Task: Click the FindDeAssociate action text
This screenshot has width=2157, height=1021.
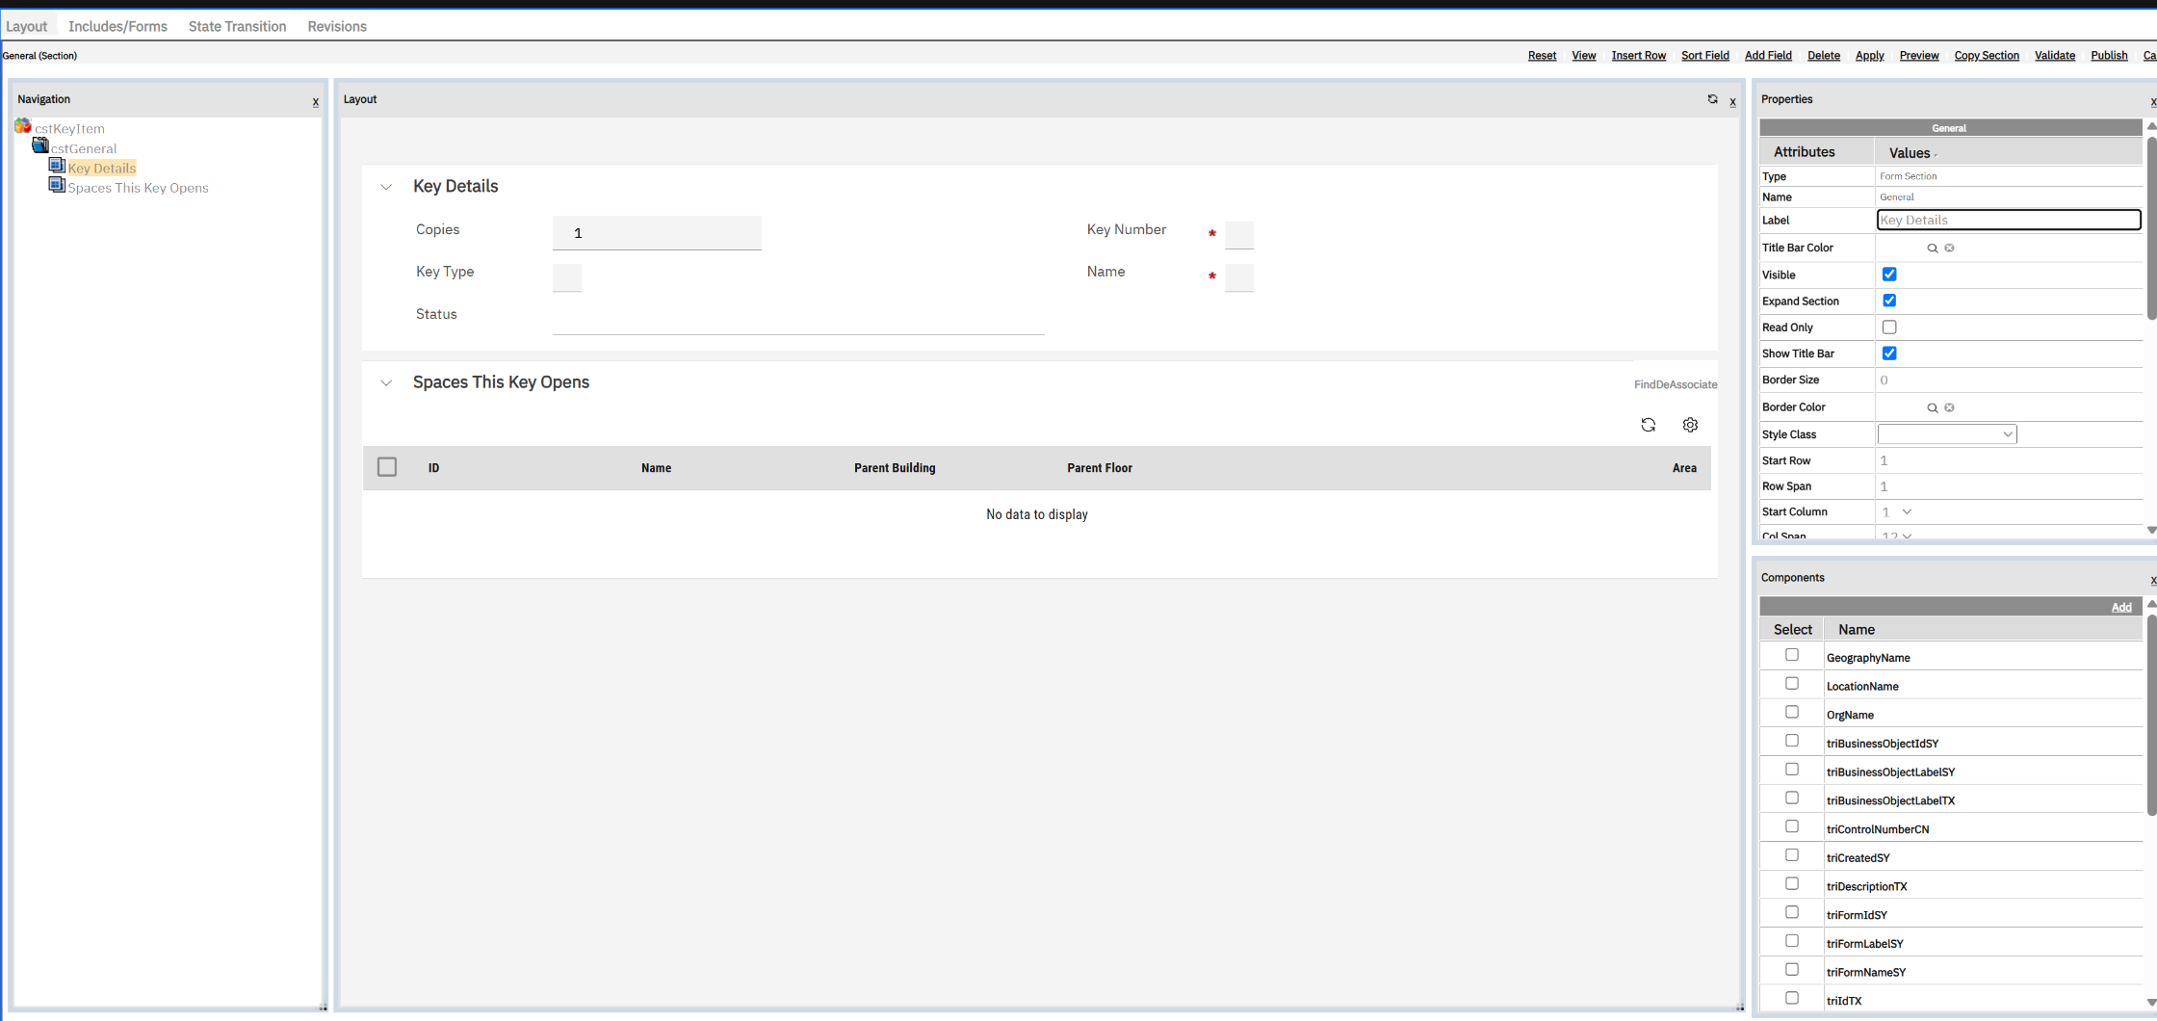Action: pyautogui.click(x=1676, y=384)
